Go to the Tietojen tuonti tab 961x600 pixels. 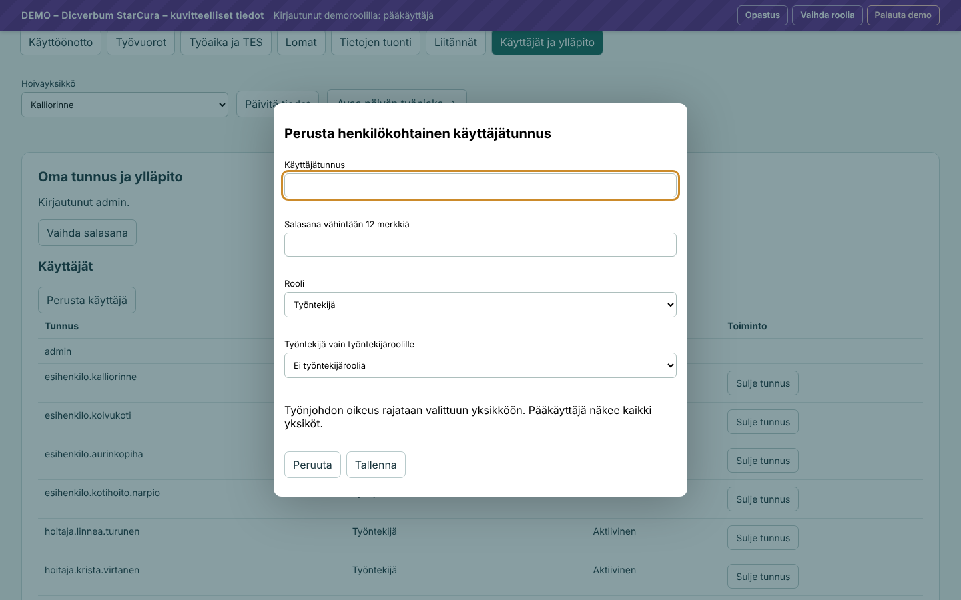click(376, 42)
